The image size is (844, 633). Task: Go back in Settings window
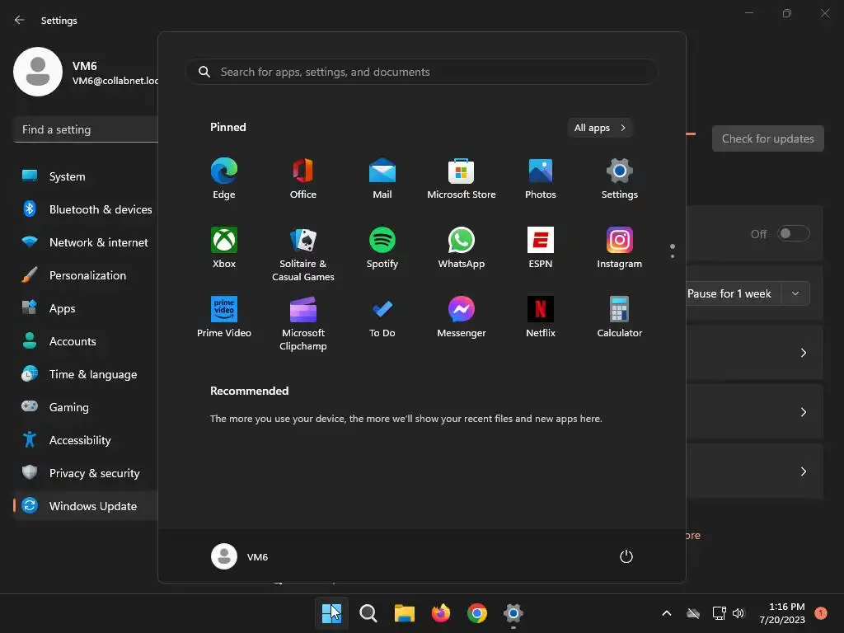[20, 20]
